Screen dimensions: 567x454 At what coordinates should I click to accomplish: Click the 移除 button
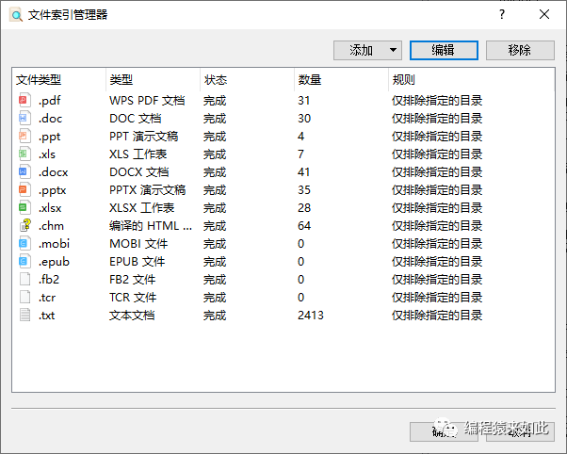point(520,50)
